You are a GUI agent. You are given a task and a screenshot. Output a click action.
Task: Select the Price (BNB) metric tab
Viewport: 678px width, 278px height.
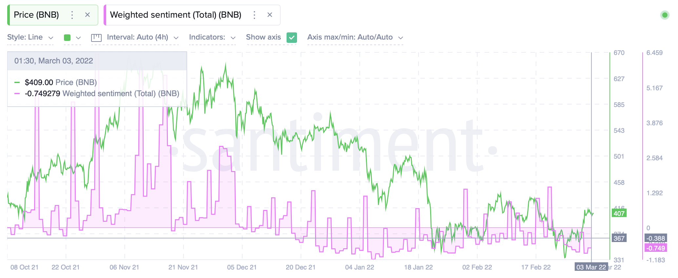pos(36,15)
